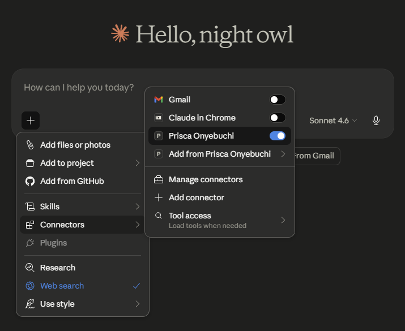Click the project box icon
Screen dimensions: 405x331
pos(30,163)
